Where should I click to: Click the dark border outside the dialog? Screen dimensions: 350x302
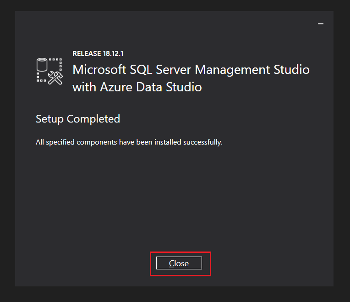pos(7,151)
